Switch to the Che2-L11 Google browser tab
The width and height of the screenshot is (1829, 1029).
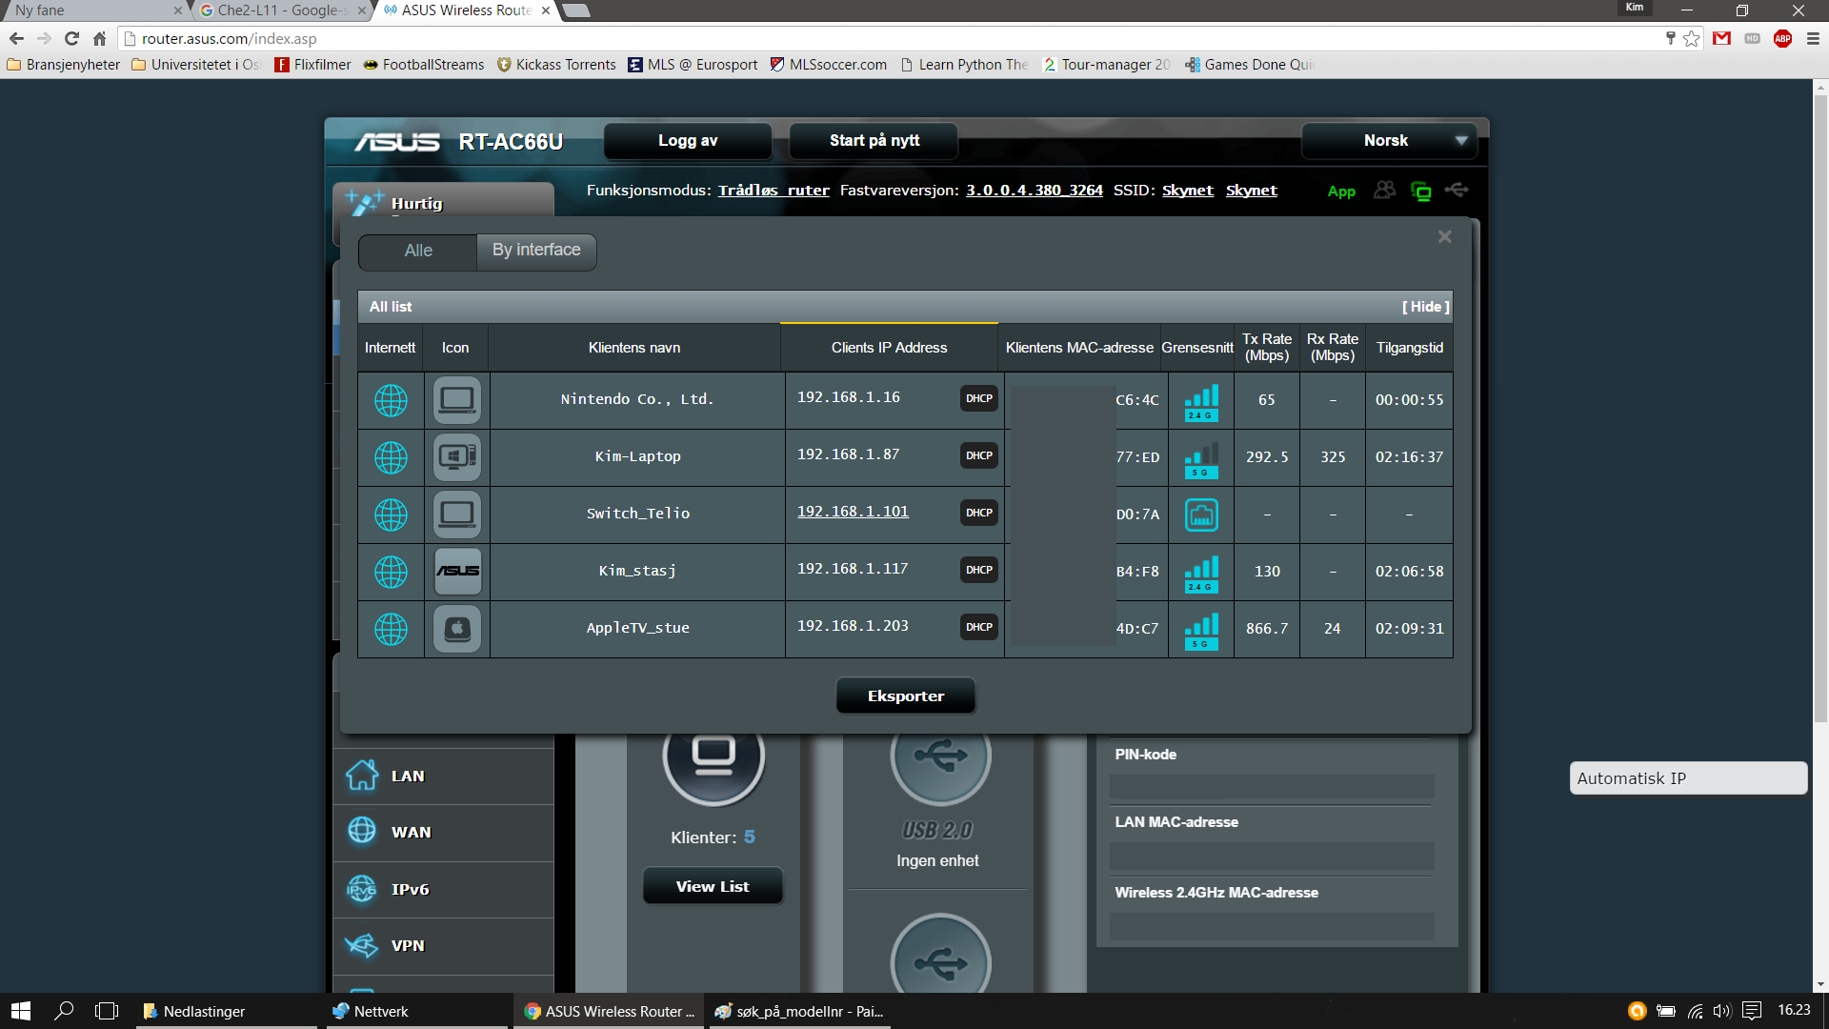(283, 10)
